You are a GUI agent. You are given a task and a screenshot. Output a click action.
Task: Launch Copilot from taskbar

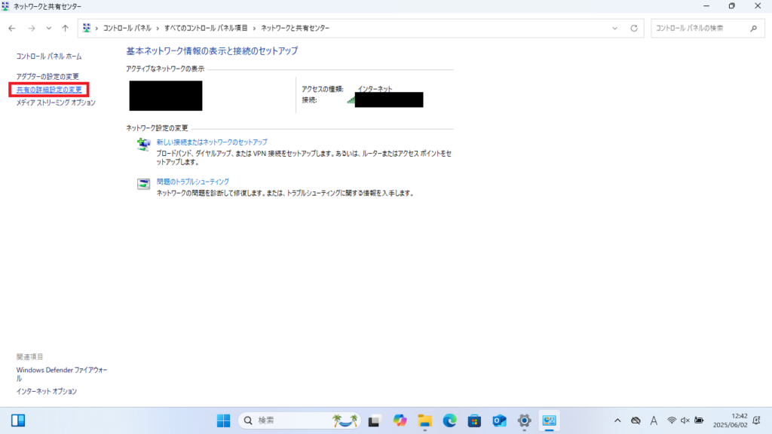(x=400, y=420)
